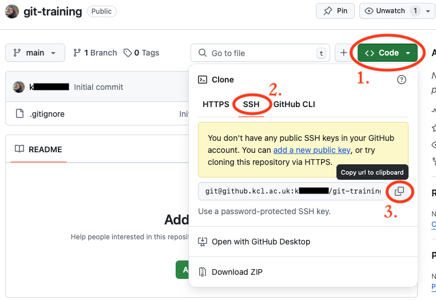Select the README tab
The width and height of the screenshot is (436, 300).
coord(38,149)
